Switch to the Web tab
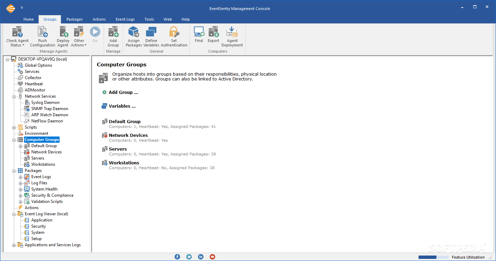 168,19
